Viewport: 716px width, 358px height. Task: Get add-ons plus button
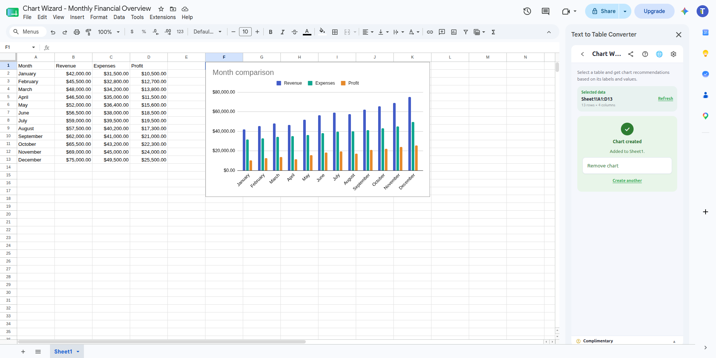click(706, 212)
